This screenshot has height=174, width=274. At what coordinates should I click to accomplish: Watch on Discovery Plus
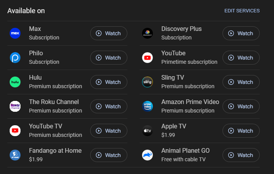pos(241,33)
